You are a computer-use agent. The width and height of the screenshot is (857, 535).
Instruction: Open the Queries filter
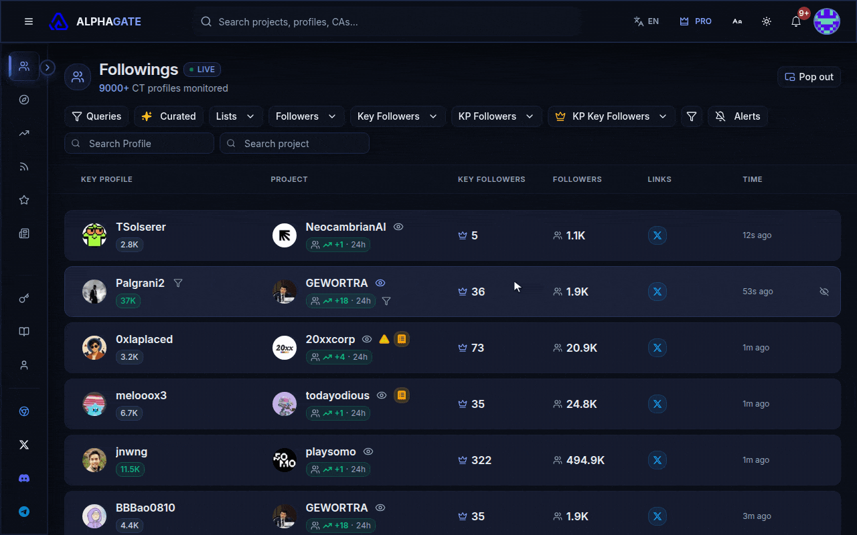pos(96,116)
